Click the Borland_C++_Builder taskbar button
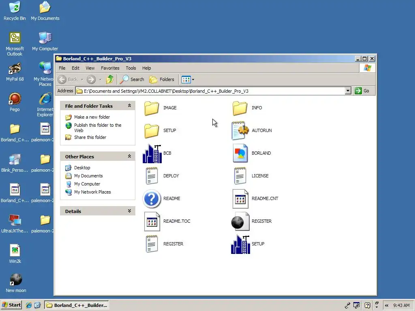Screen dimensions: 415x311 [77, 305]
